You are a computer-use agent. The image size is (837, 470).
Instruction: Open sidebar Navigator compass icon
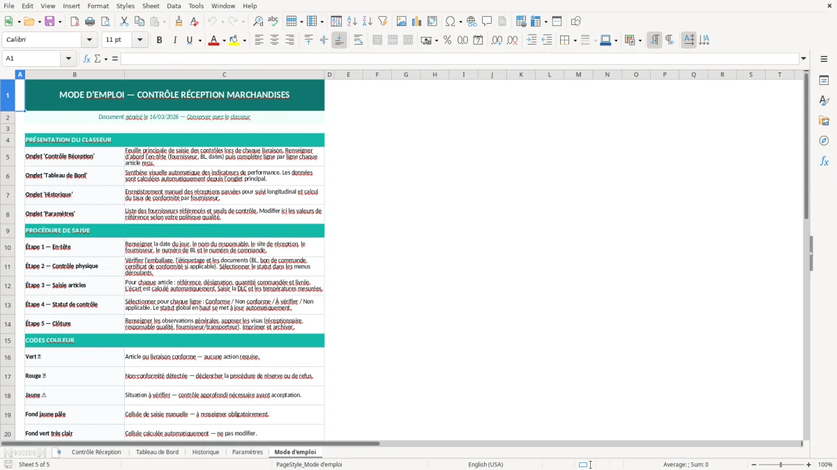(x=824, y=141)
